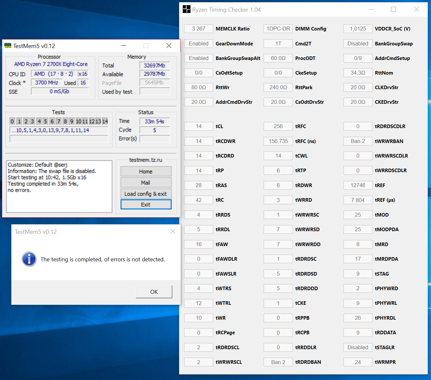Click the ProcODT 60.0Ω field

(x=278, y=58)
